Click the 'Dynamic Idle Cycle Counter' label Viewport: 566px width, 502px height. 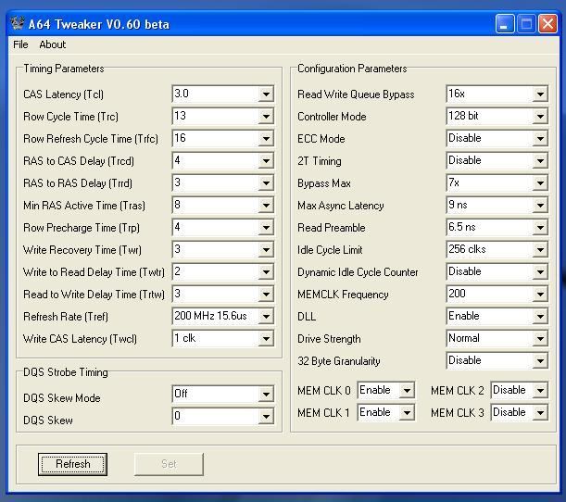tap(358, 272)
